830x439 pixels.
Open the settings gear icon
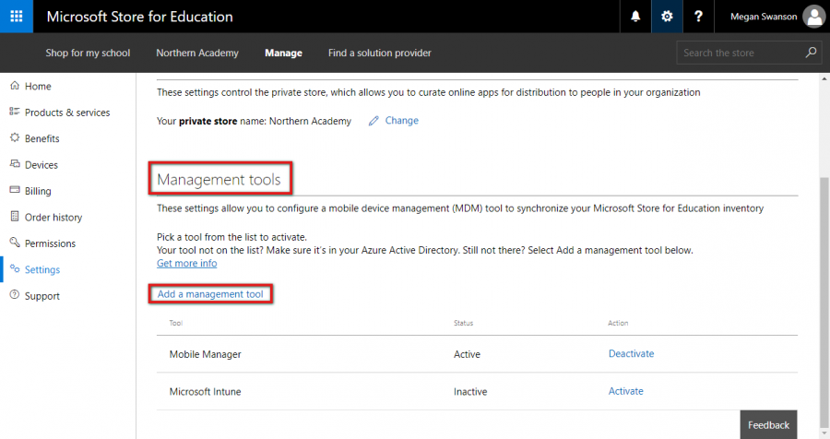(667, 17)
